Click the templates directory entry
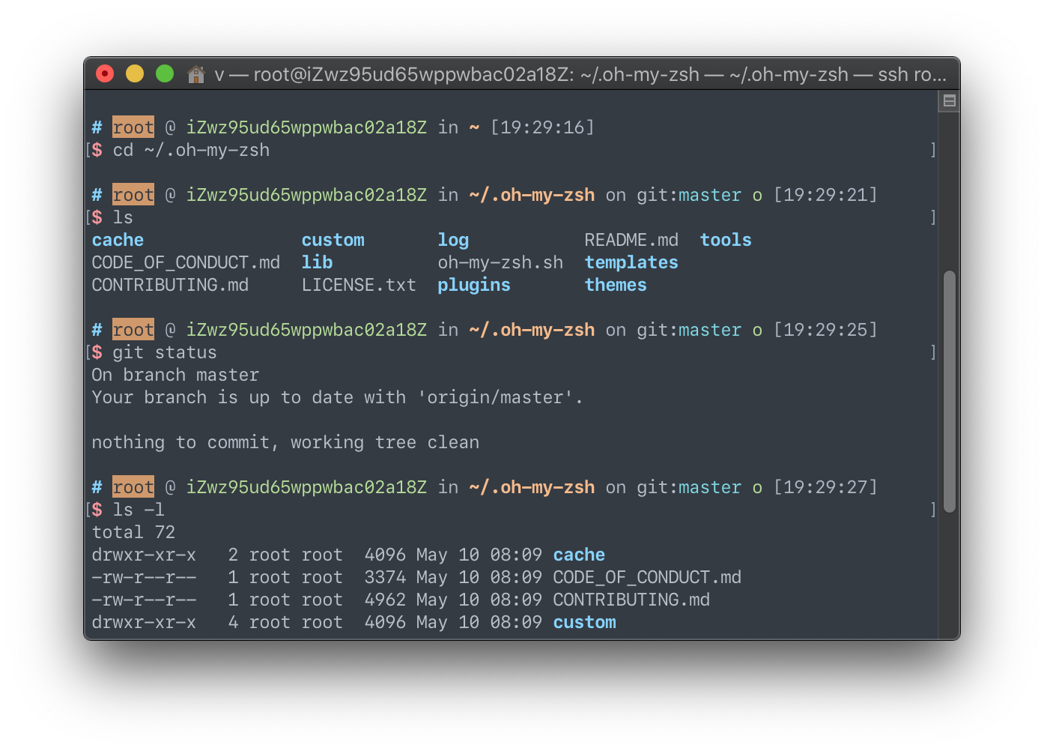This screenshot has height=751, width=1044. tap(631, 262)
